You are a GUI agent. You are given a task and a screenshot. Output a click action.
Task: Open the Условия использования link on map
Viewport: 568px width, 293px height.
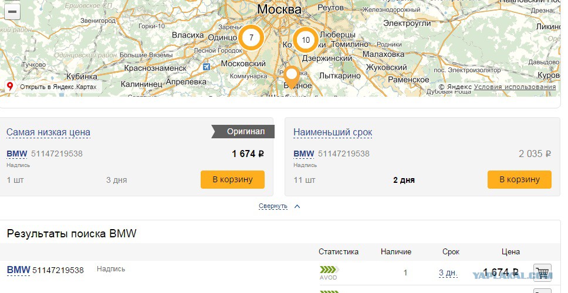tap(515, 87)
